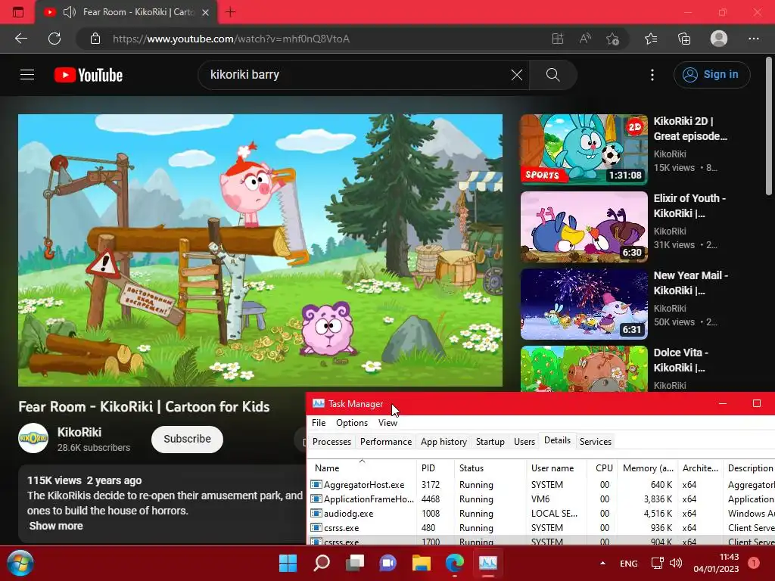Open Read aloud in the address bar
This screenshot has width=775, height=581.
tap(585, 39)
